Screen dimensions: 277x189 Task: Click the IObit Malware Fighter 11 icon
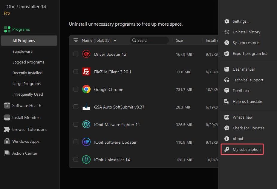(86, 125)
